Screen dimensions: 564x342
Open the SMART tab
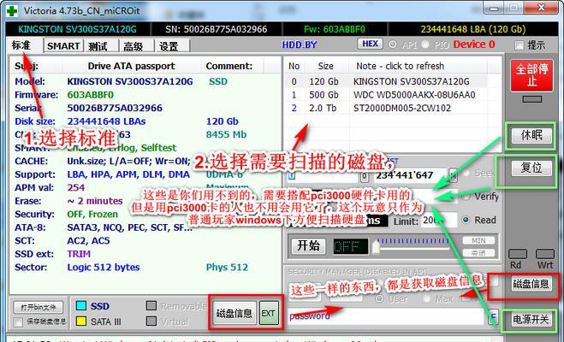(x=63, y=46)
